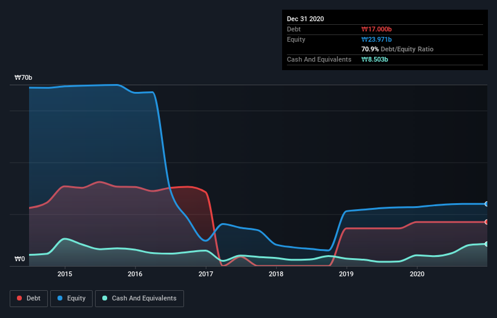Click the 70.9% Debt/Equity Ratio text

click(398, 50)
